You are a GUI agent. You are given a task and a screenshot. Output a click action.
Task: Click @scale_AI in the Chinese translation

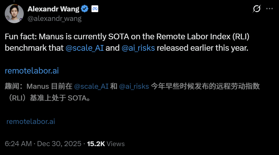pyautogui.click(x=91, y=86)
